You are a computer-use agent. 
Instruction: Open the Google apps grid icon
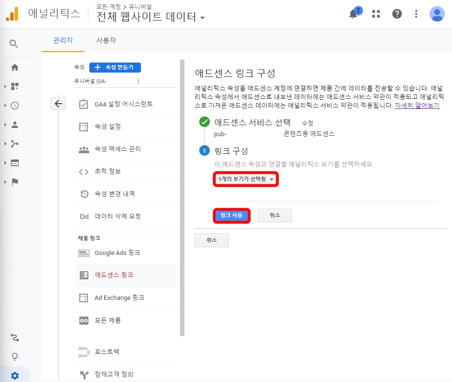coord(376,13)
